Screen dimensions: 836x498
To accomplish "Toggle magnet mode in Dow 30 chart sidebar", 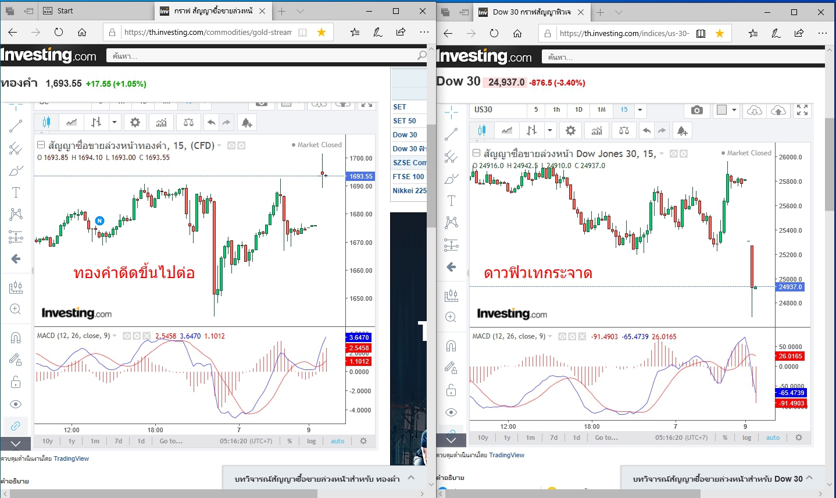I will tap(451, 346).
